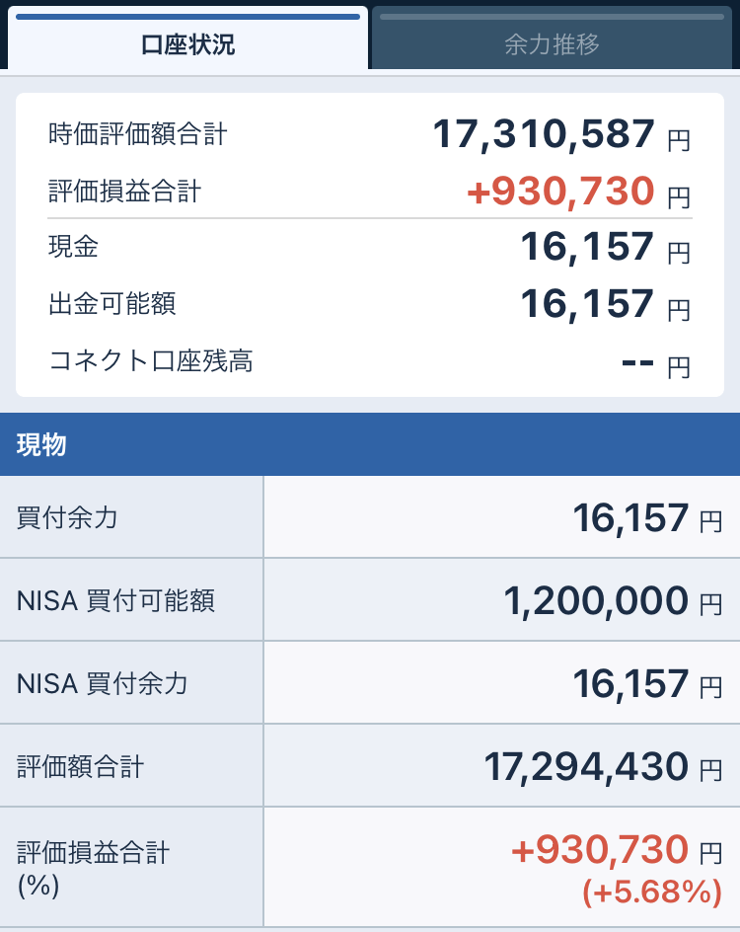Click the コネクト口座残高 label
Image resolution: width=740 pixels, height=932 pixels.
tap(150, 361)
